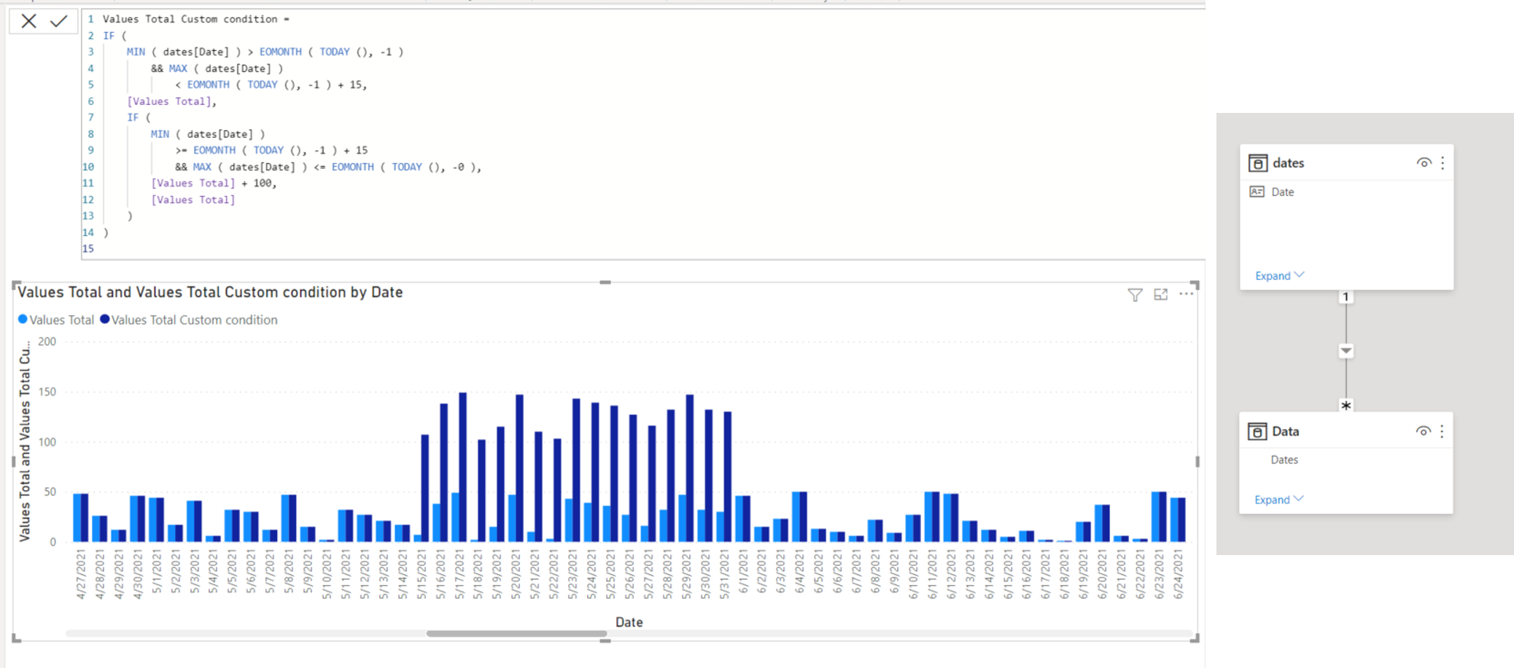Click the Data table name header

click(1286, 431)
